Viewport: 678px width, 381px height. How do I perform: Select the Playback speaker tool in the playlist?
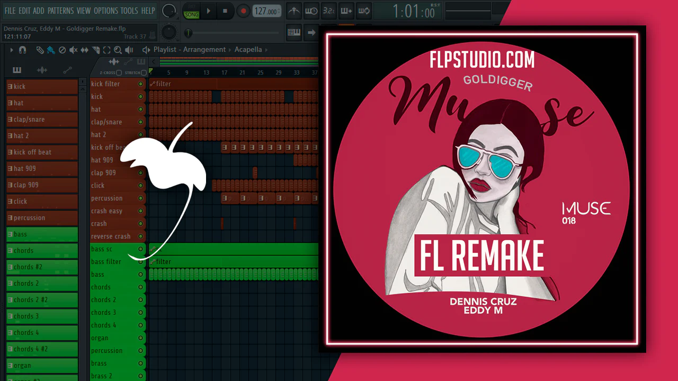[129, 50]
